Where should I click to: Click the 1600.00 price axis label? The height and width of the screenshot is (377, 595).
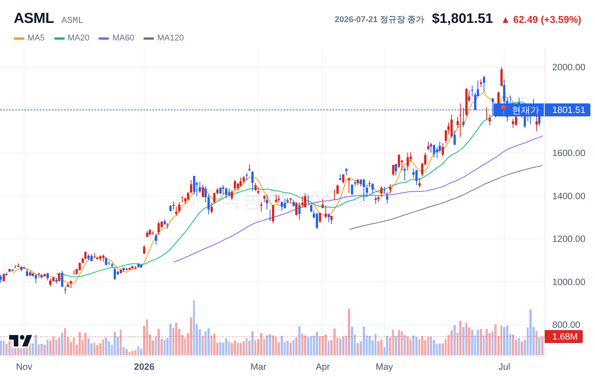(569, 153)
